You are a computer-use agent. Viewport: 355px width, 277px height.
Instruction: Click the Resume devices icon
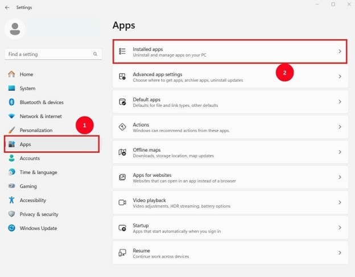pos(122,253)
